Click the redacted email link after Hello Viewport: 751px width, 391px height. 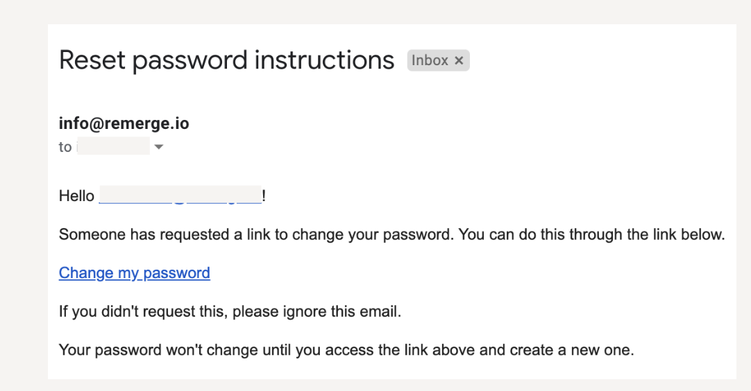tap(180, 196)
